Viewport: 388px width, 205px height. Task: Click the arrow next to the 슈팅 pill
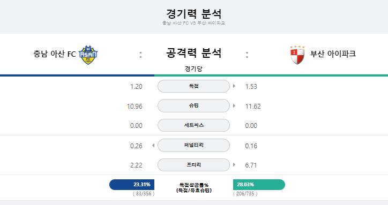click(234, 106)
